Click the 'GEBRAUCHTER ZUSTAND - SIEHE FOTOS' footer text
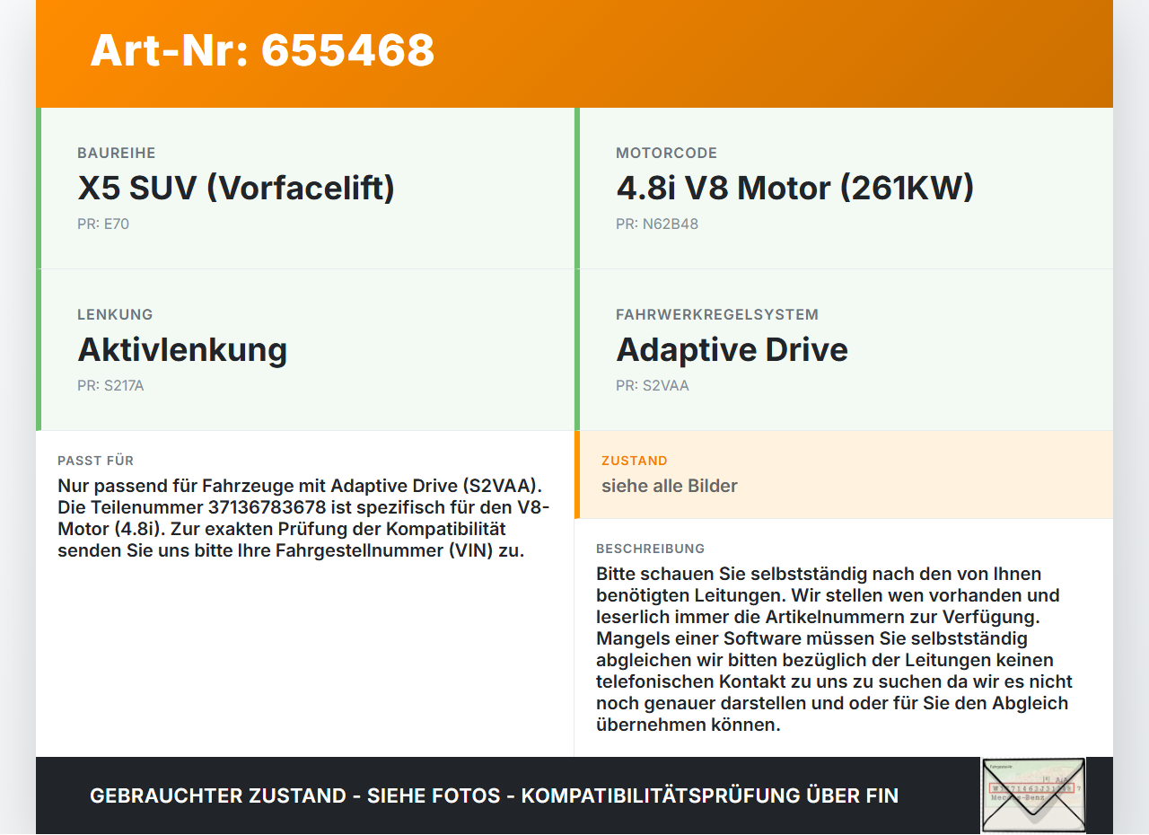Image resolution: width=1149 pixels, height=835 pixels. click(494, 795)
